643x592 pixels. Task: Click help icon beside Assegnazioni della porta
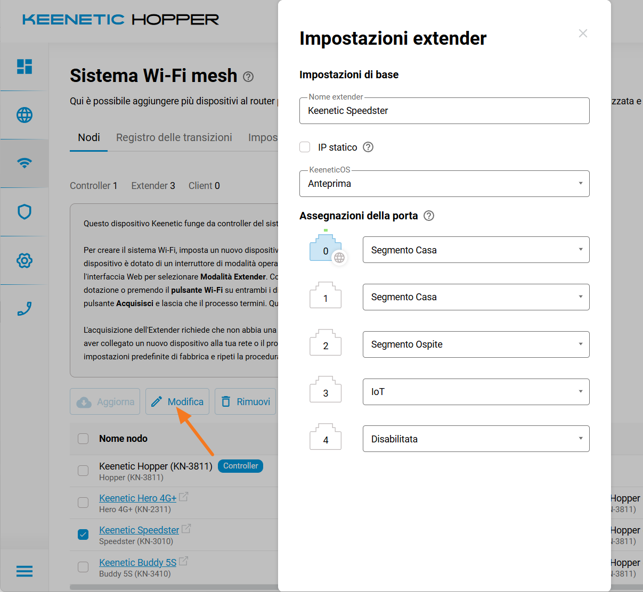point(429,216)
